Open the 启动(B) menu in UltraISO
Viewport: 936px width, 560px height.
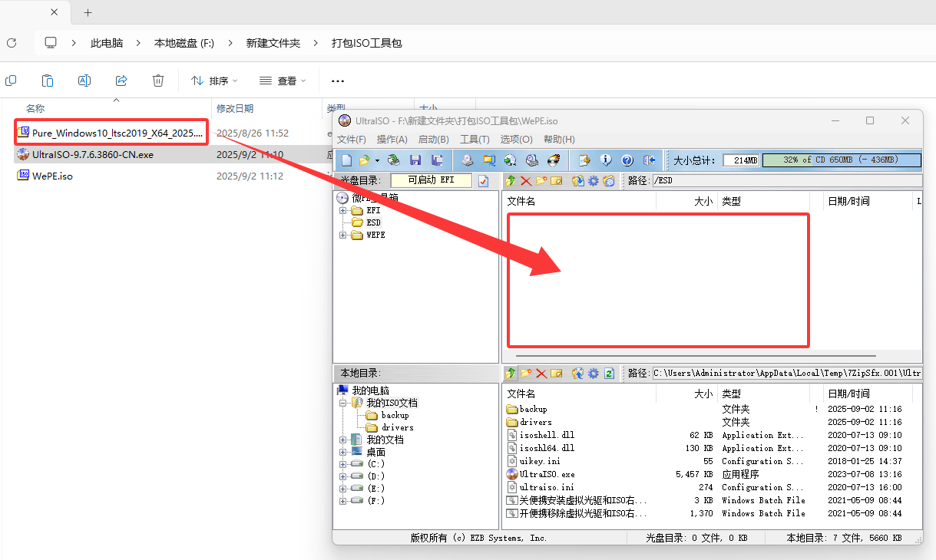pos(433,139)
